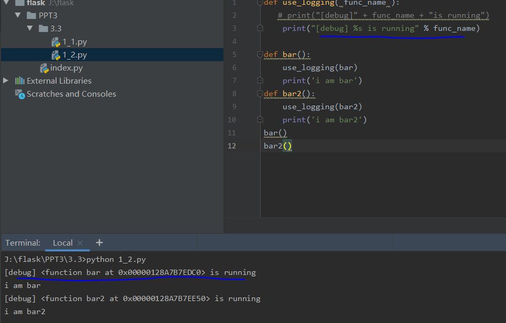Click fold end marker on line 3
This screenshot has width=506, height=323.
pyautogui.click(x=260, y=28)
